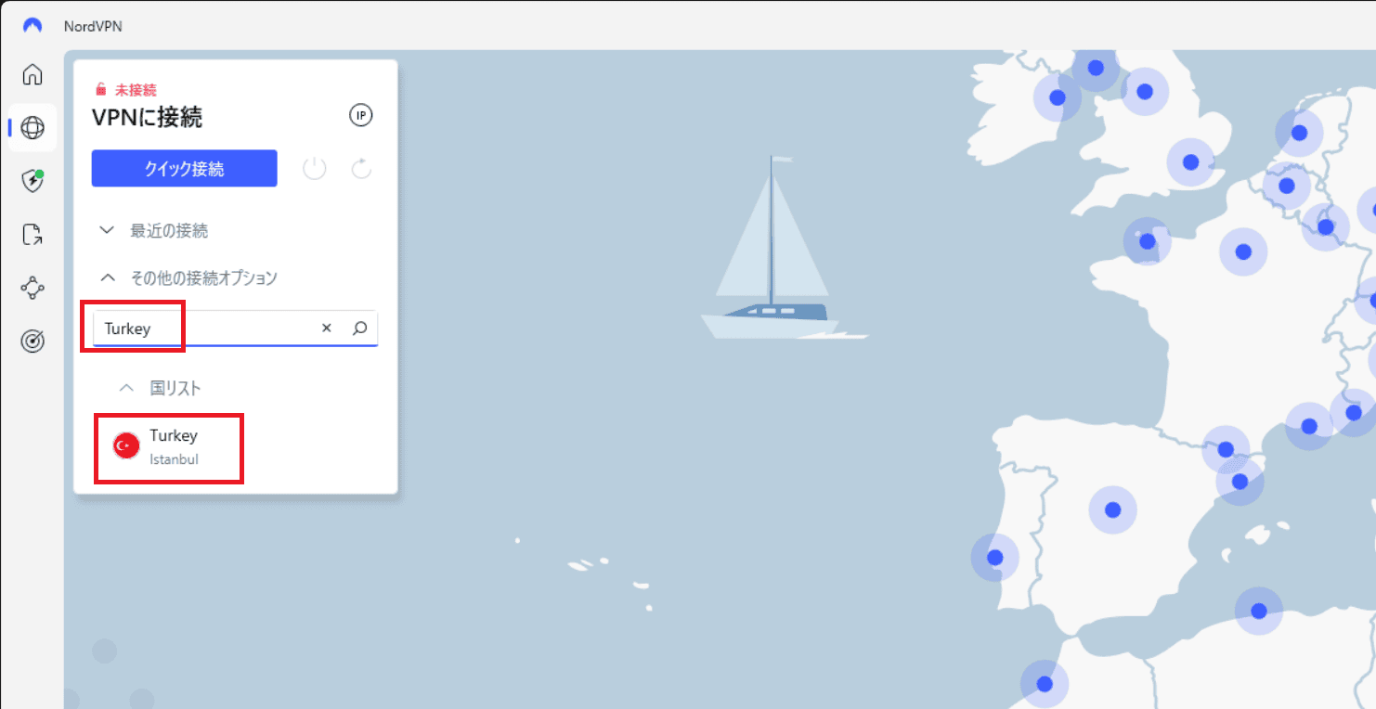Click the Turkey flag icon
This screenshot has height=709, width=1376.
[x=126, y=446]
